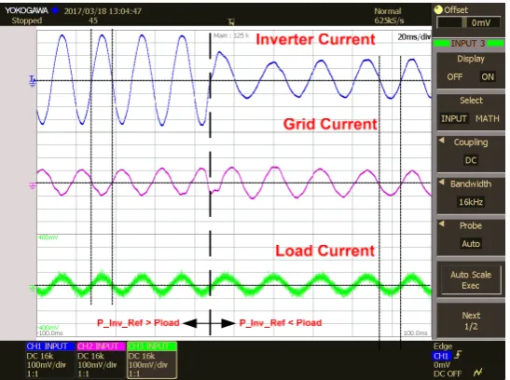Click the 20ms/div time base readout
The image size is (510, 380).
414,37
